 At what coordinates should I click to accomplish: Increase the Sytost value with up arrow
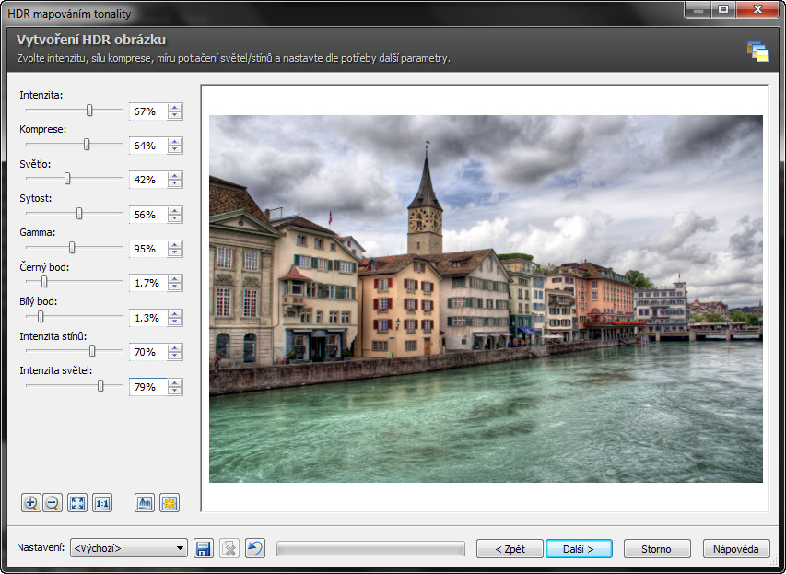click(x=175, y=211)
